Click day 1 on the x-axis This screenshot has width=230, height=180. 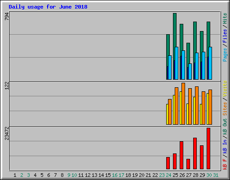(15, 175)
